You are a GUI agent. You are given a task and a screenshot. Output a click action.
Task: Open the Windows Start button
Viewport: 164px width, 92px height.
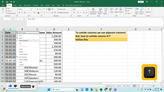click(x=49, y=89)
